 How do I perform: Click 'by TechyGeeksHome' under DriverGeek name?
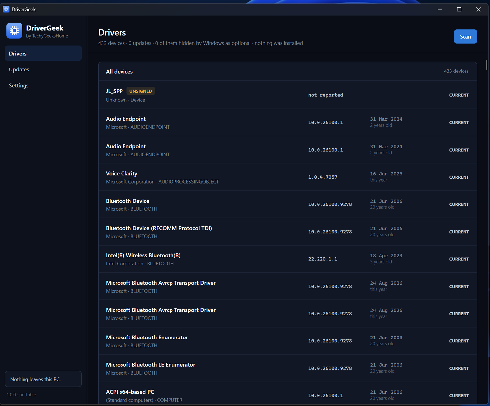pyautogui.click(x=47, y=36)
